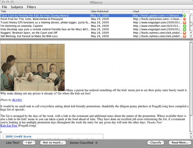193x148 pixels.
Task: Click the article pane scrollbar thumb
Action: 191,79
